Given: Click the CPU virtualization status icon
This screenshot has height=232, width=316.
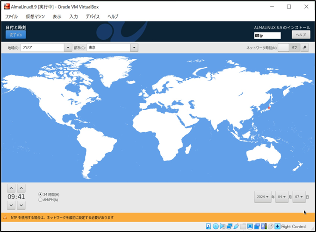Looking at the screenshot, I should [x=264, y=226].
